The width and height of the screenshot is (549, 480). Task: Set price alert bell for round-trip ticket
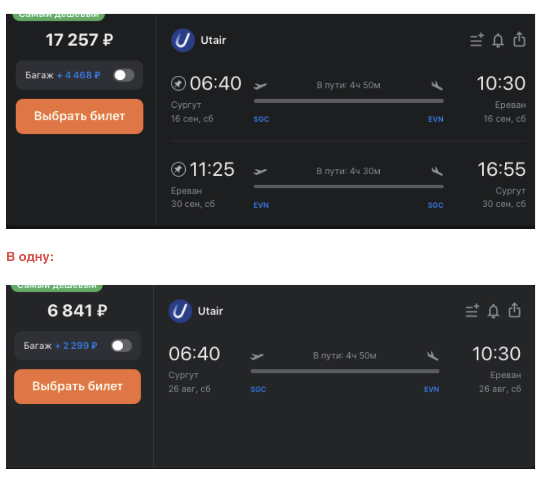498,41
